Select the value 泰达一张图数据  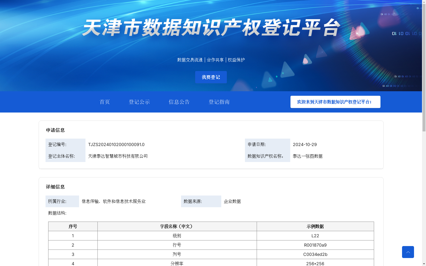pos(308,156)
